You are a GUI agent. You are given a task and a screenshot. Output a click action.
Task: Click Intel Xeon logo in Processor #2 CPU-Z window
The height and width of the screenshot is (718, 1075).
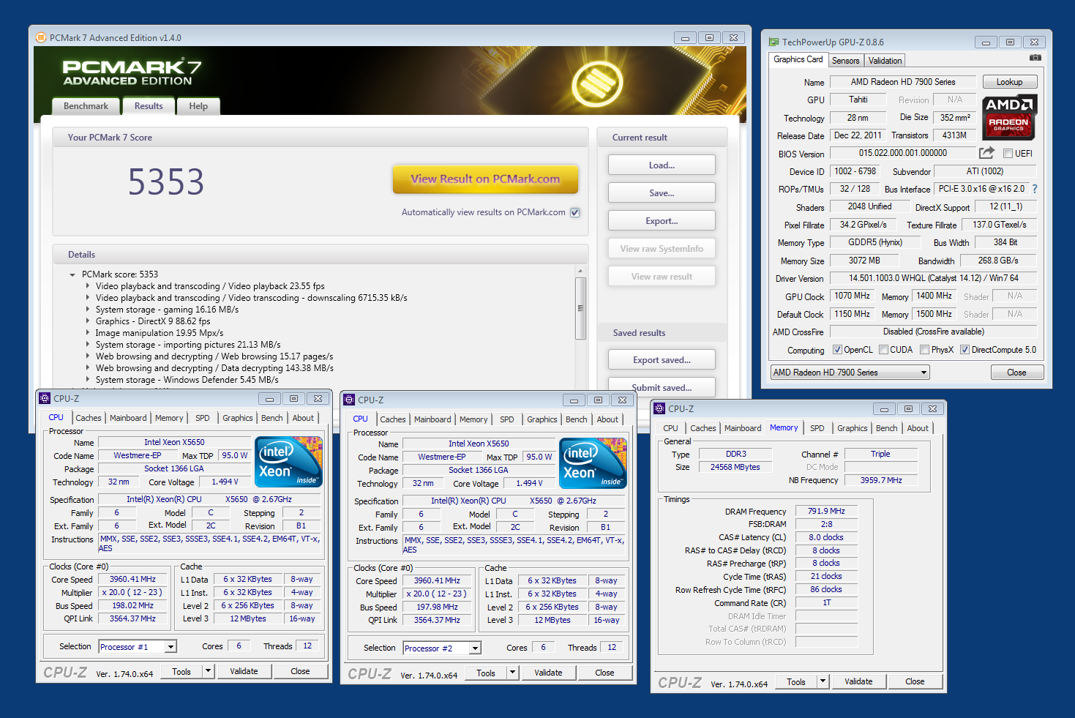[593, 463]
